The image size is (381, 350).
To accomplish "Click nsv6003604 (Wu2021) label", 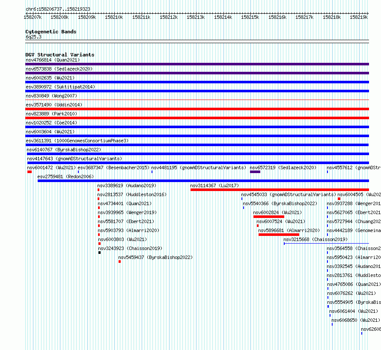I will click(50, 132).
